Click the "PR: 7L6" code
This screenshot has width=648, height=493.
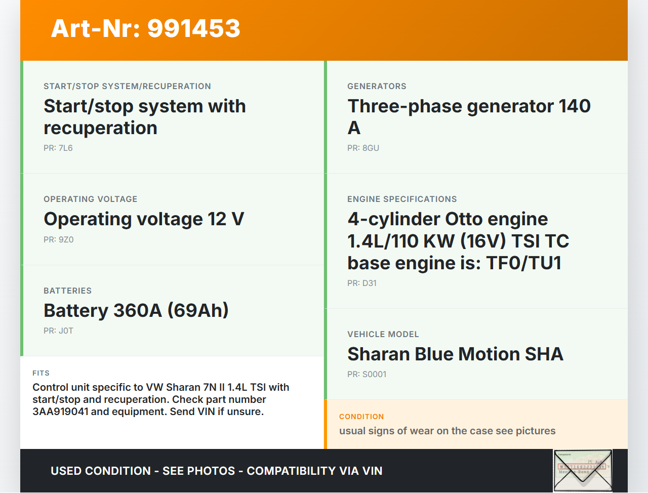[x=58, y=148]
